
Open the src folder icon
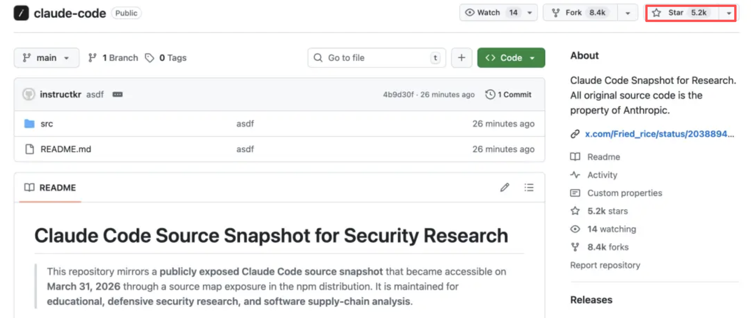[x=29, y=123]
